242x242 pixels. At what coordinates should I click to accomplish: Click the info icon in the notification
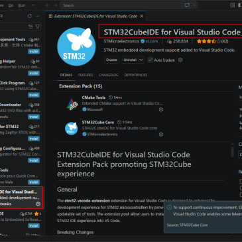coord(169,208)
